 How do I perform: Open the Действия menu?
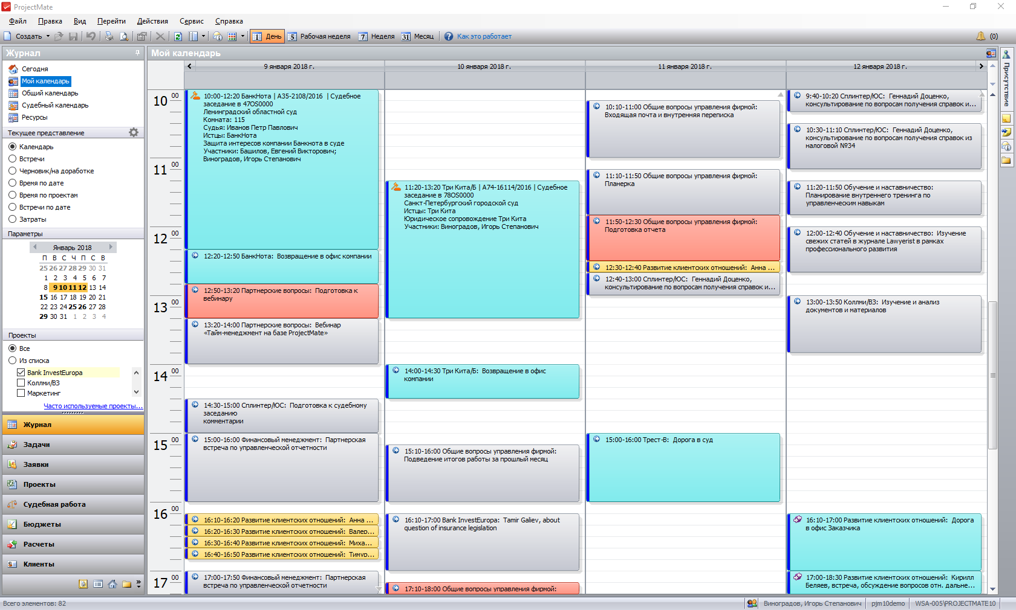152,21
